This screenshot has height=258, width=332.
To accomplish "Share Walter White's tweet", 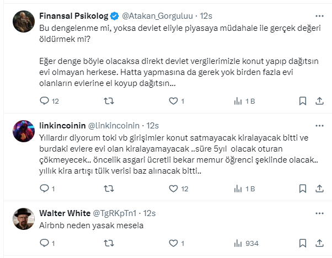I will (319, 243).
